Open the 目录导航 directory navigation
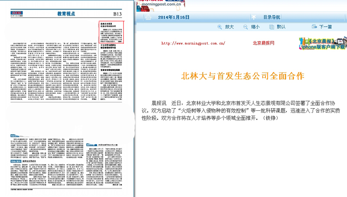347x197 pixels. tap(272, 17)
